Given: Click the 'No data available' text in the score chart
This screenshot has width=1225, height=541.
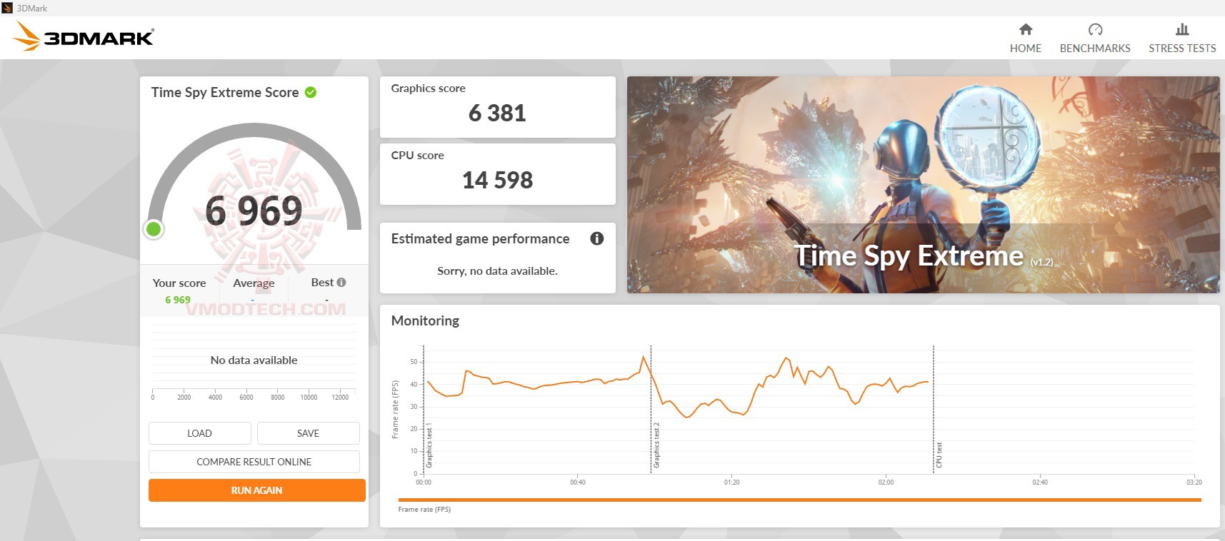Looking at the screenshot, I should click(x=254, y=360).
